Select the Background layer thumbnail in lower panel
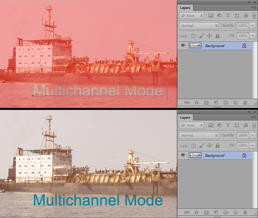 (196, 155)
